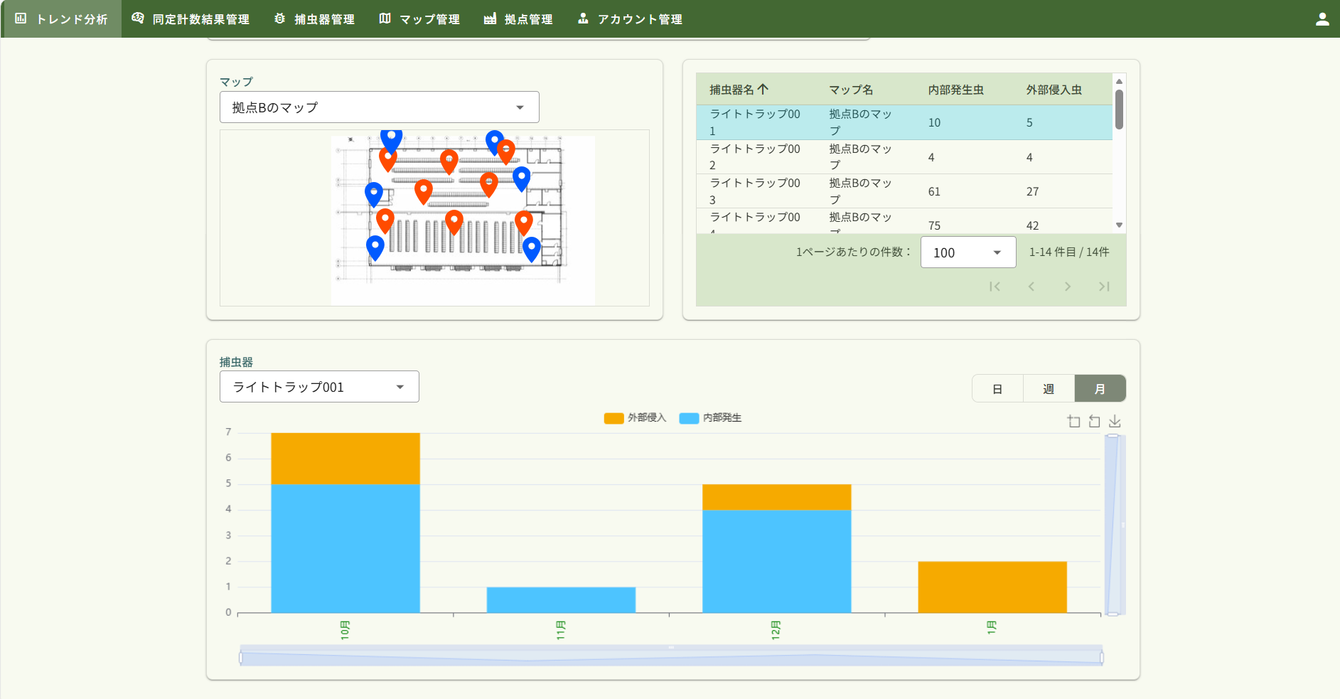This screenshot has width=1340, height=699.
Task: Open the rows-per-page dropdown showing 100
Action: tap(968, 252)
